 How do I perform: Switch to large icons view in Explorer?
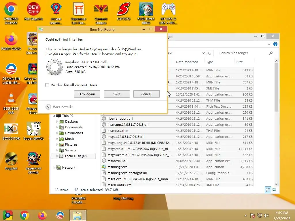[274, 190]
